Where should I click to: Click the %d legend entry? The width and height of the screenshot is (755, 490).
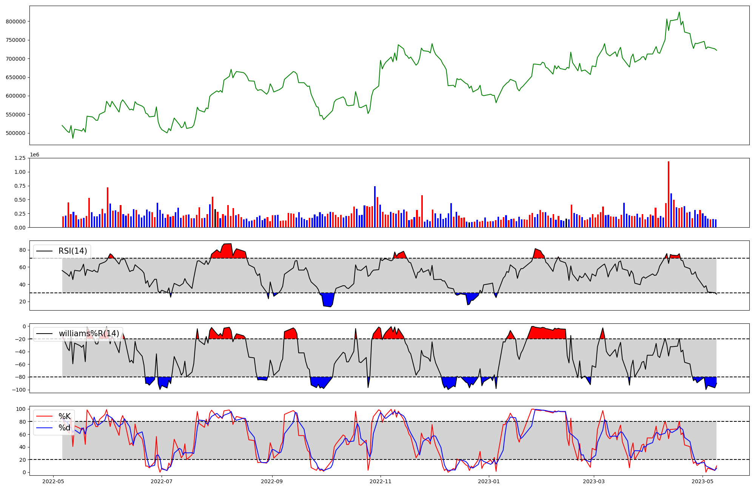pyautogui.click(x=65, y=428)
